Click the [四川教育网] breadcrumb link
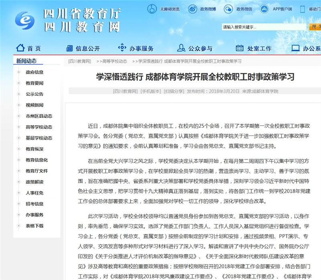321x280 pixels. [79, 61]
